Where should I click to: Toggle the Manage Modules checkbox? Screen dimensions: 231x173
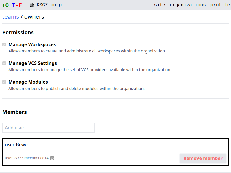tap(4, 82)
